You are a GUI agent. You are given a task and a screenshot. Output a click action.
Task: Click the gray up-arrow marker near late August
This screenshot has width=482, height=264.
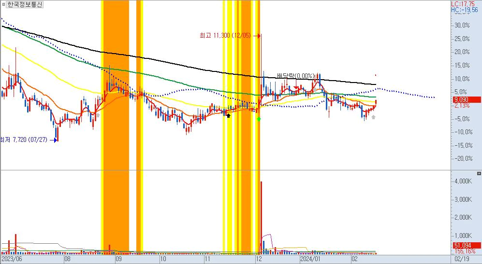tap(98, 115)
